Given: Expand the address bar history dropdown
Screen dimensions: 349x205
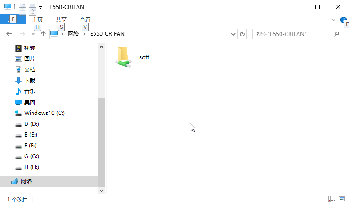Looking at the screenshot, I should tap(233, 34).
